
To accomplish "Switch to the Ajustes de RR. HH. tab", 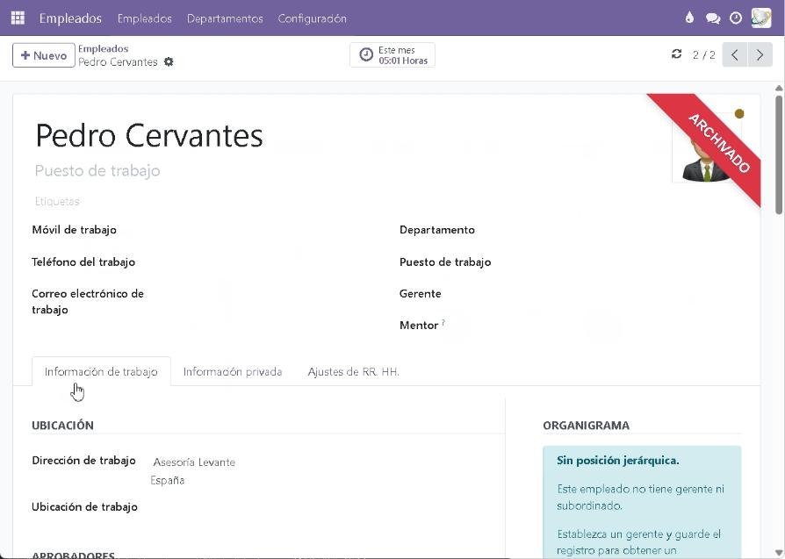I will tap(353, 372).
